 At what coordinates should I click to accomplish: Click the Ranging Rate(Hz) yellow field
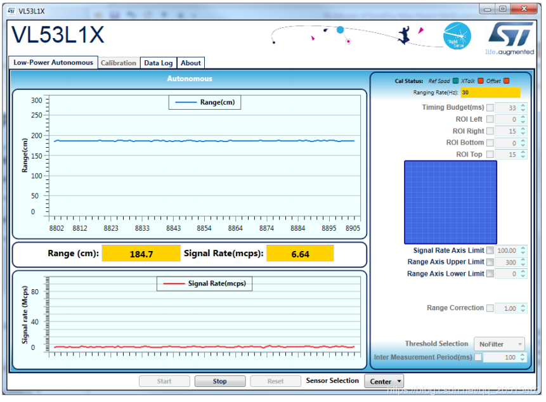[x=490, y=93]
